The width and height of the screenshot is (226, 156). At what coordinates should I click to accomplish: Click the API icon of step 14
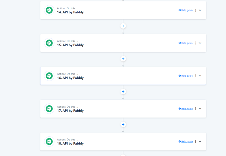pos(49,10)
